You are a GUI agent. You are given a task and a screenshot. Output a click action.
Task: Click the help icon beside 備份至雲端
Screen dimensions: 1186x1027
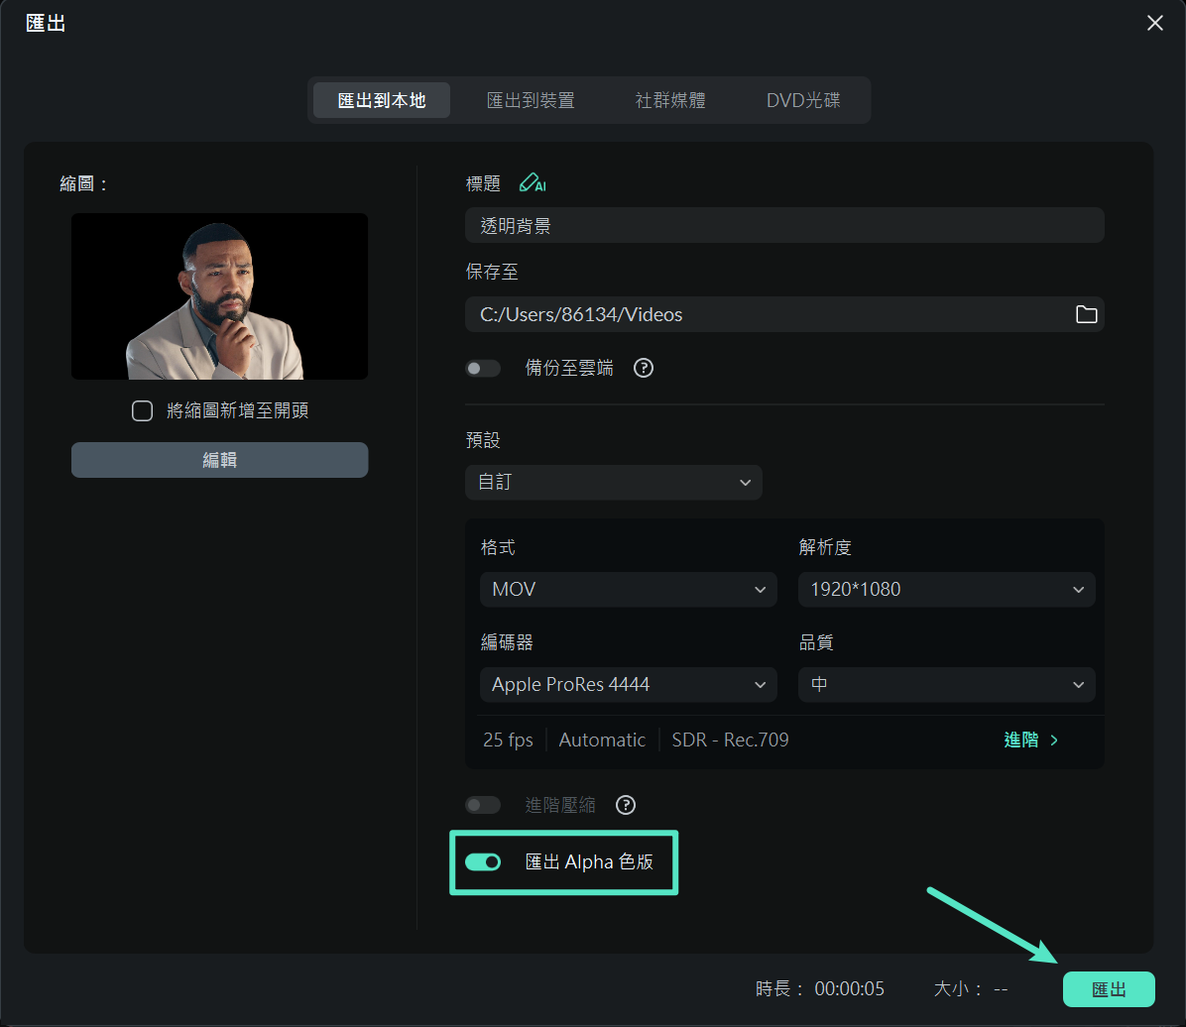tap(644, 368)
